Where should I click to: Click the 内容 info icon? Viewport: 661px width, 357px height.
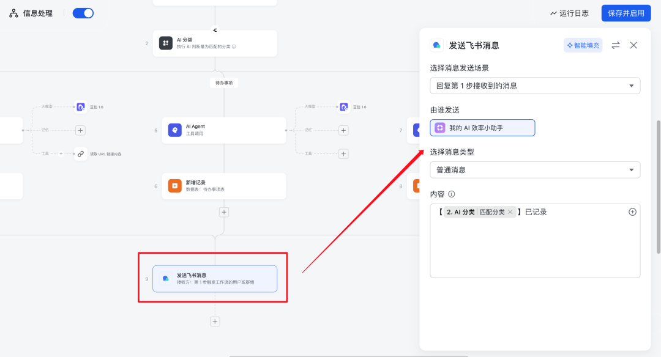tap(451, 194)
